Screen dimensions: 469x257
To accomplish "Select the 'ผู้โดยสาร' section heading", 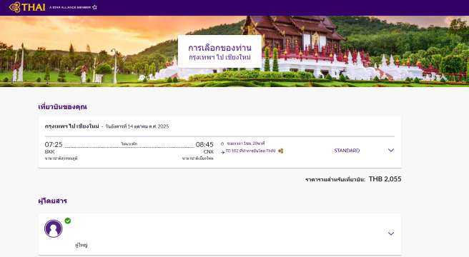I will pos(53,201).
